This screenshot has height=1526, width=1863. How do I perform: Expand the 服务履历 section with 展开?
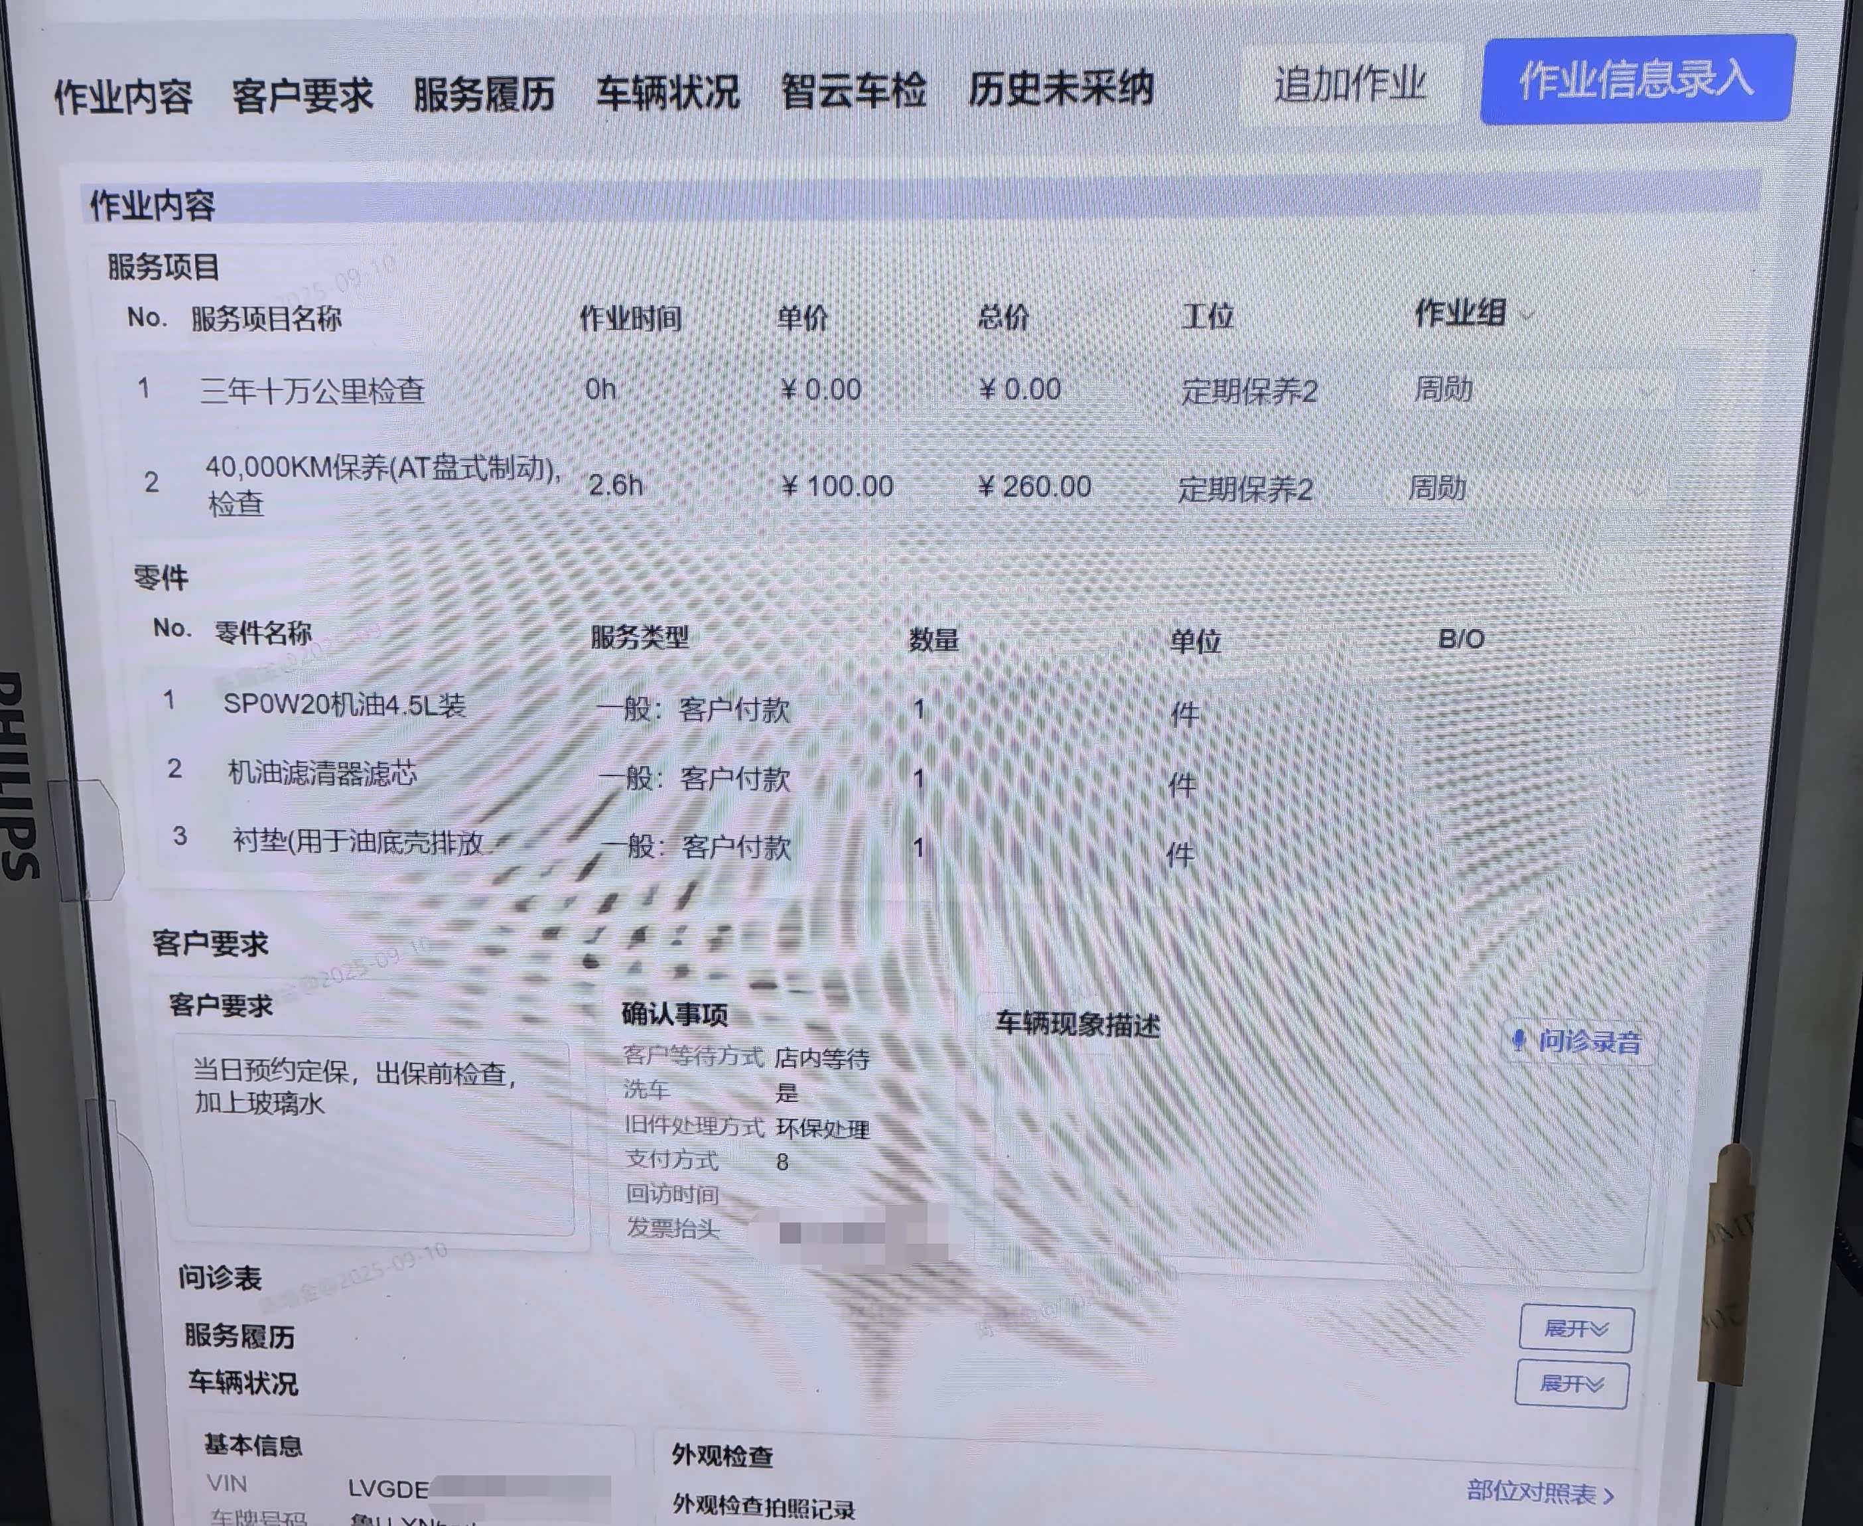1575,1328
